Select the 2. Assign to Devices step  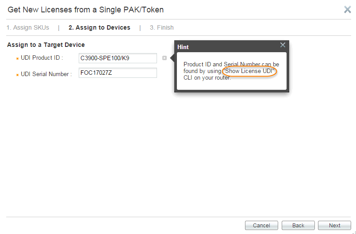tap(100, 27)
